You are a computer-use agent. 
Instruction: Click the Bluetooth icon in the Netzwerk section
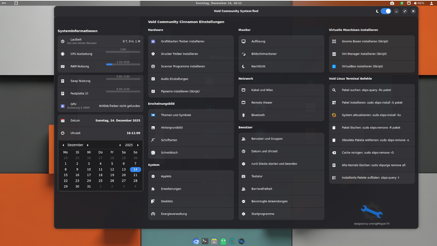244,115
